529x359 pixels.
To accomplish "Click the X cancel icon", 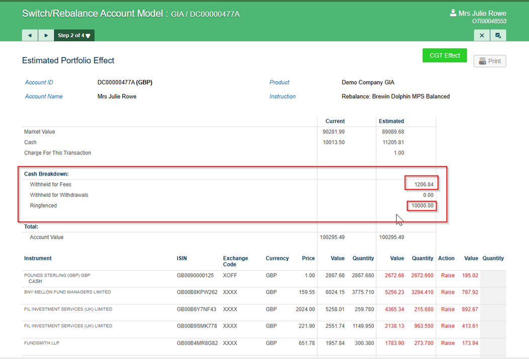I will tap(481, 35).
